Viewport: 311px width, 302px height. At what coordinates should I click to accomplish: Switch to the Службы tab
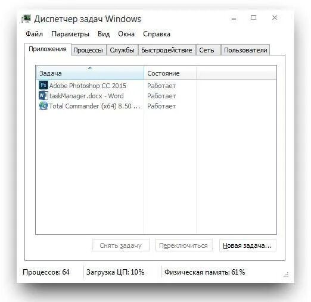pos(122,50)
